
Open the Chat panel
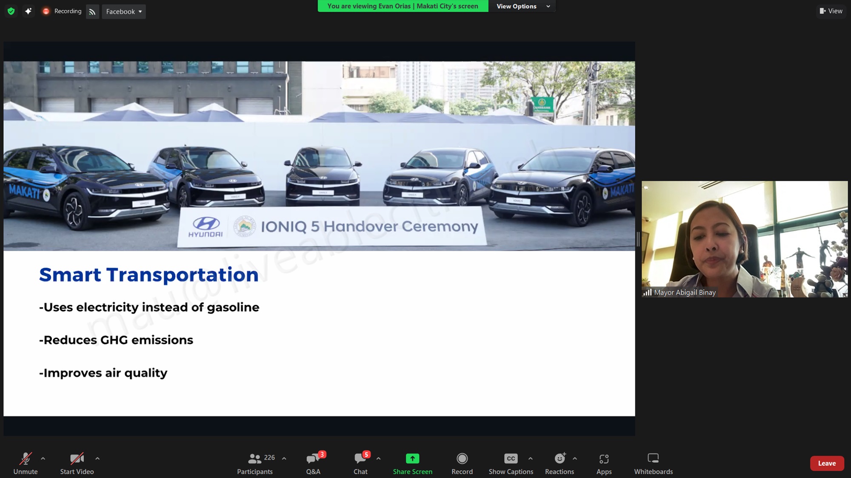pos(360,464)
